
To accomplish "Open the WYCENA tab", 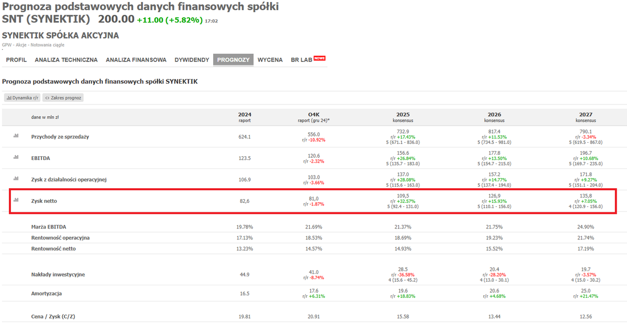I will [x=270, y=60].
